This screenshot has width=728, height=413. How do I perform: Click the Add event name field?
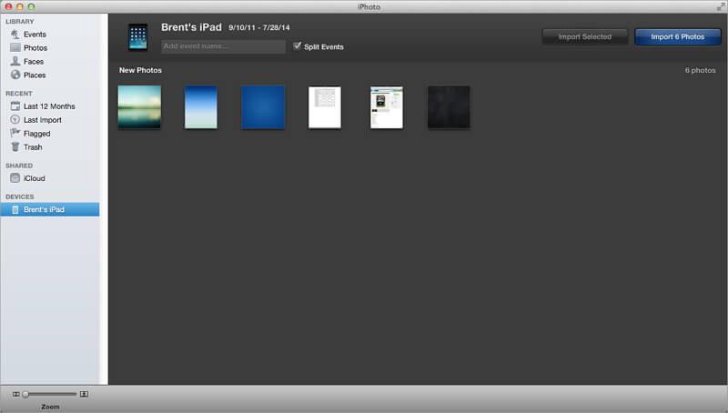223,46
